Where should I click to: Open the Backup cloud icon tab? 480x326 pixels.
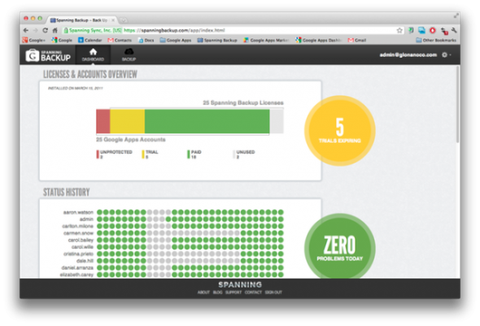(x=129, y=54)
